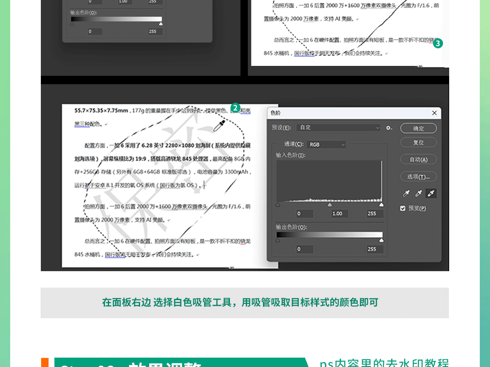The height and width of the screenshot is (367, 490).
Task: Click the 复位 reset button
Action: tap(419, 142)
